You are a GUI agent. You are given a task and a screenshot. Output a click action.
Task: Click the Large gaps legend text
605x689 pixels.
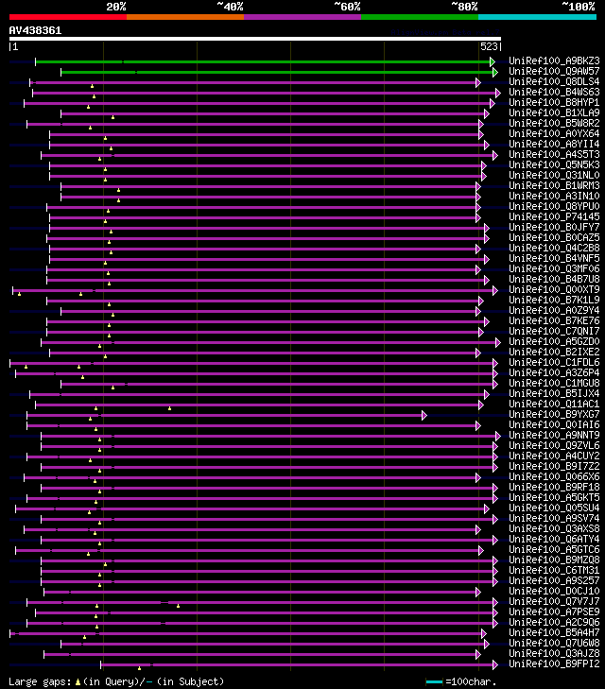coord(40,681)
